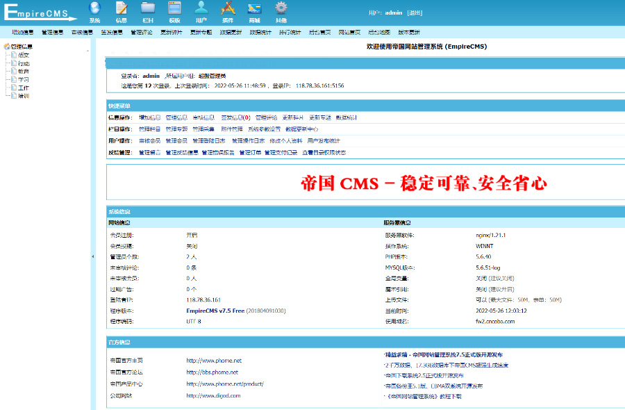Log out using the [退出] link
This screenshot has width=625, height=410.
coord(415,13)
